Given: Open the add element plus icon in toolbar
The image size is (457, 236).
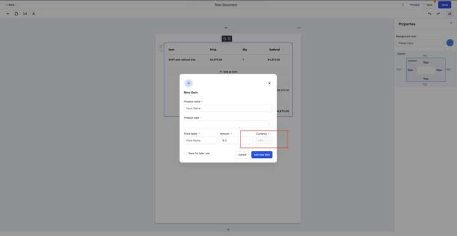Looking at the screenshot, I should [8, 14].
